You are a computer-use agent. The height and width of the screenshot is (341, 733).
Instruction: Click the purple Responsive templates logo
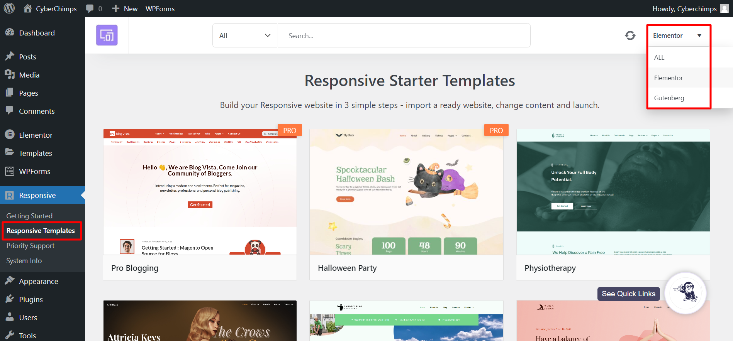107,35
